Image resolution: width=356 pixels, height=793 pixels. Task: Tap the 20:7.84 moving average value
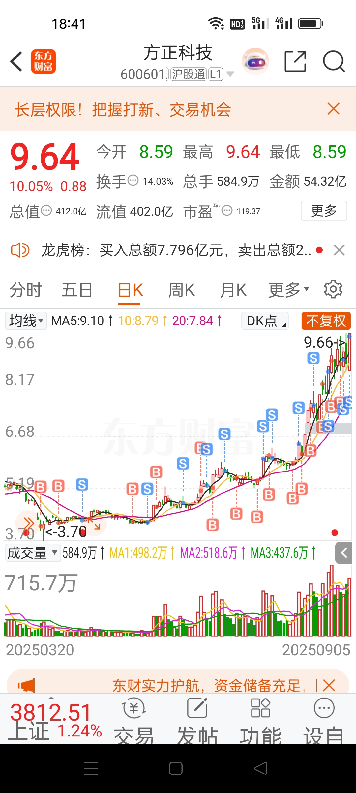click(x=193, y=321)
